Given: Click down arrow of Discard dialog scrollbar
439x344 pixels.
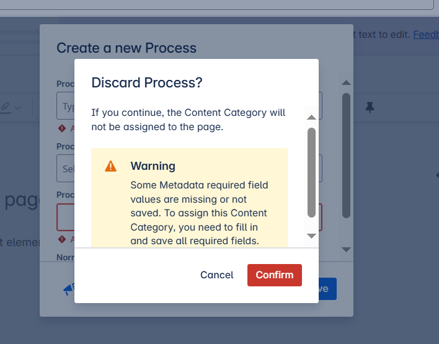Looking at the screenshot, I should coord(311,236).
